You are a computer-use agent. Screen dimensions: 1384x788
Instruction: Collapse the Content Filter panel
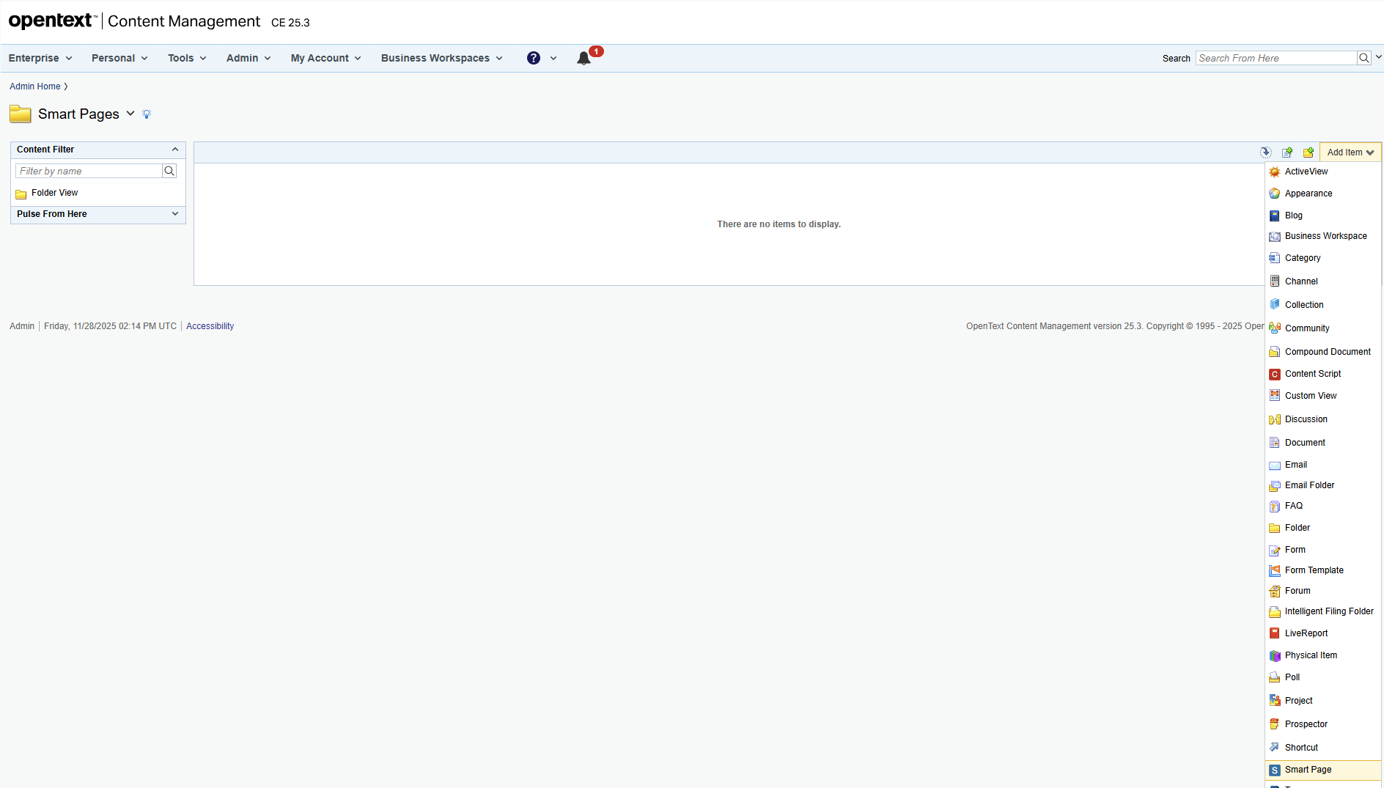(x=175, y=149)
